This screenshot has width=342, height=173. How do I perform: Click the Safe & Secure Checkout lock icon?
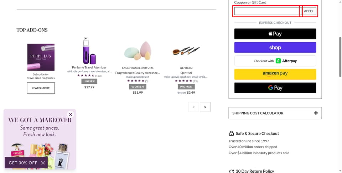point(231,133)
